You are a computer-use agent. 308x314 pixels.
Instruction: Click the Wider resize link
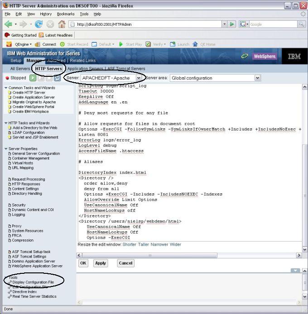pyautogui.click(x=175, y=244)
